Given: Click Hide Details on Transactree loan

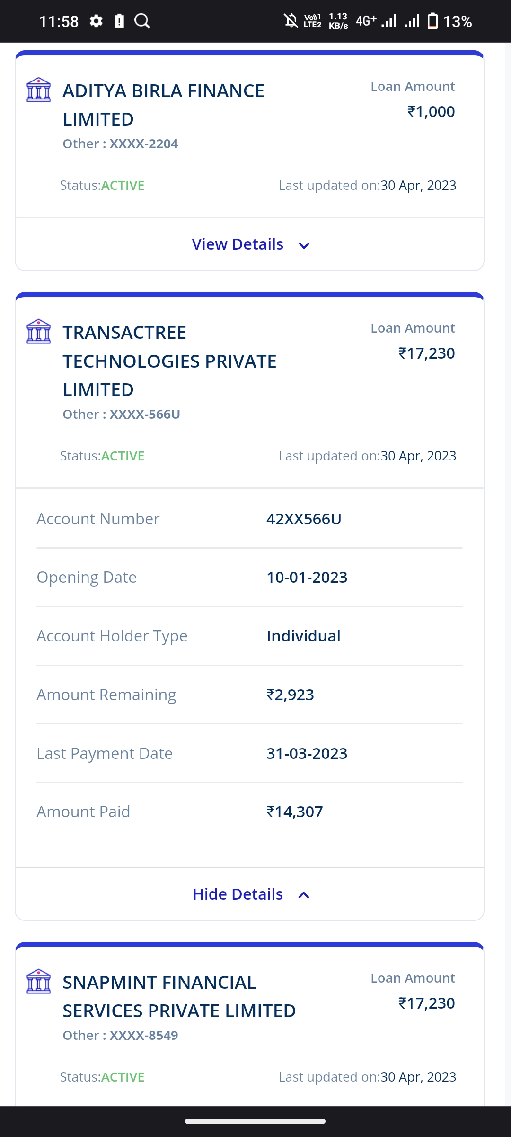Looking at the screenshot, I should pyautogui.click(x=238, y=894).
